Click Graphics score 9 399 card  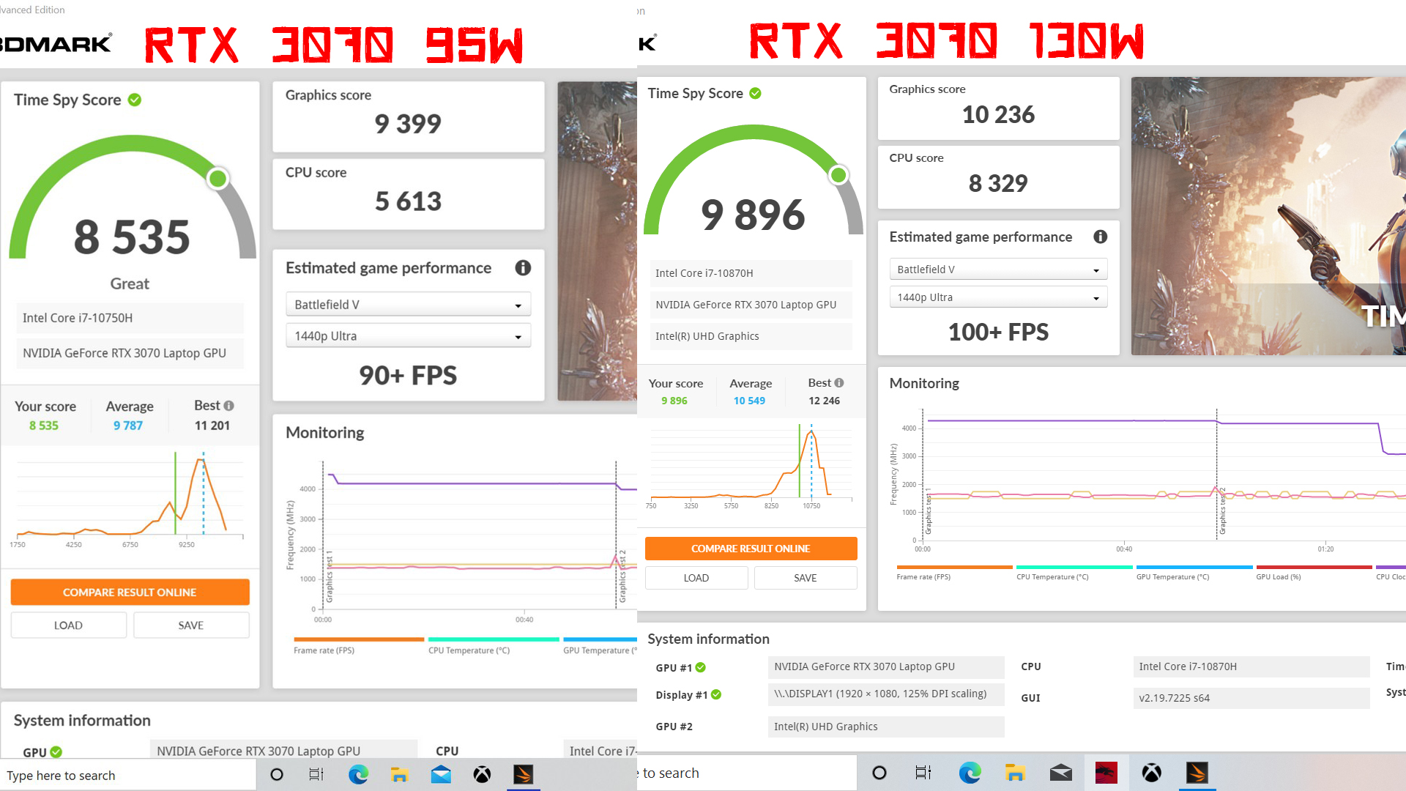tap(408, 116)
